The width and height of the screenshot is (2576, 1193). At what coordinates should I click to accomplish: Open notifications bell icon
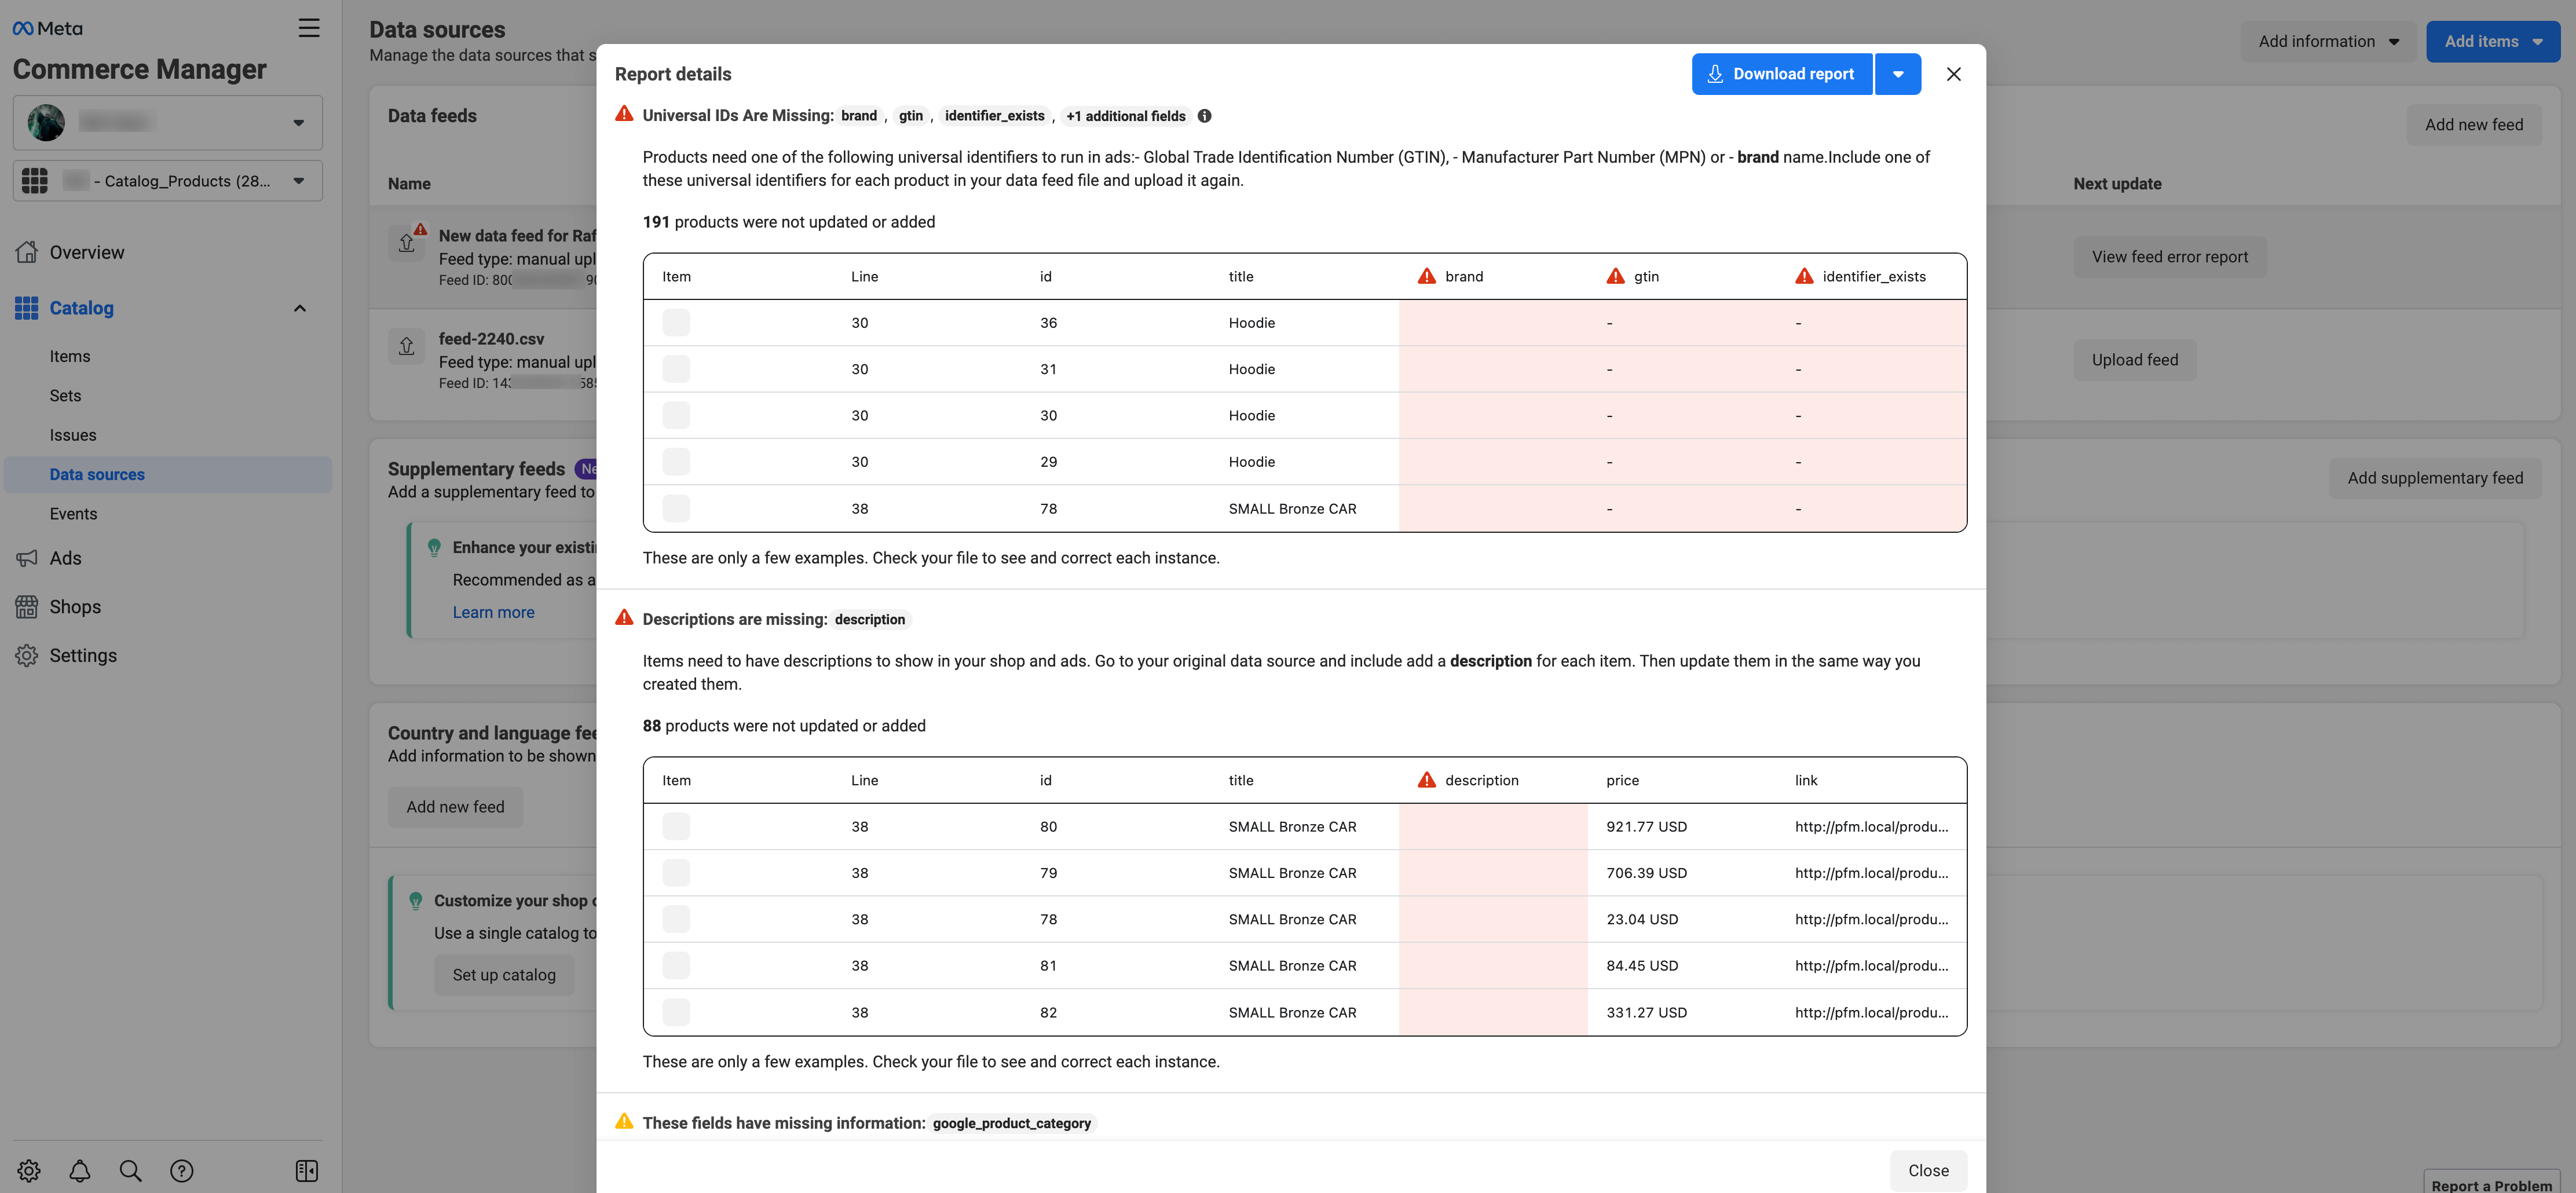click(80, 1170)
